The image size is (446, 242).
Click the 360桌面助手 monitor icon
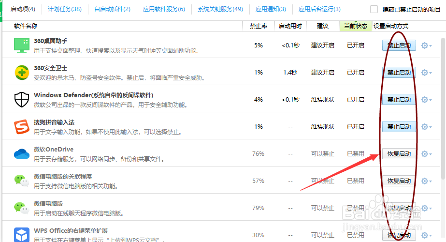[x=22, y=45]
